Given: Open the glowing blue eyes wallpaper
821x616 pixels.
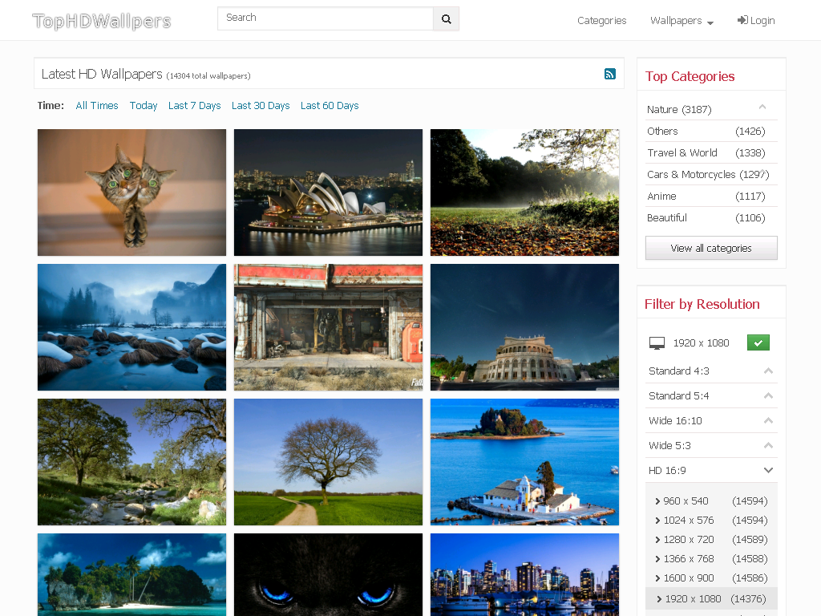Looking at the screenshot, I should coord(328,574).
